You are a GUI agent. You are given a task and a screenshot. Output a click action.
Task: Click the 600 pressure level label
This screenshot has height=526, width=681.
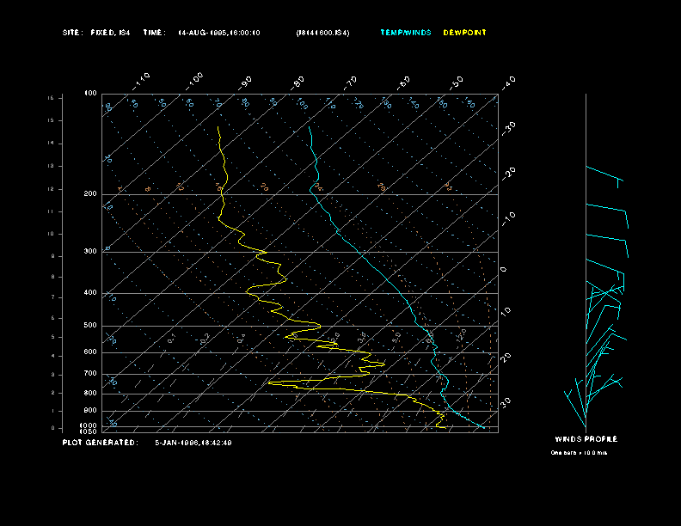[x=90, y=352]
